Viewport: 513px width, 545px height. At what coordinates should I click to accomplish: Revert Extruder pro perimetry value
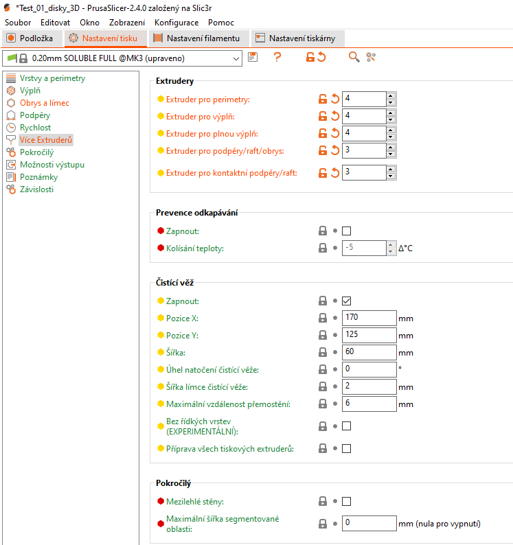(334, 99)
